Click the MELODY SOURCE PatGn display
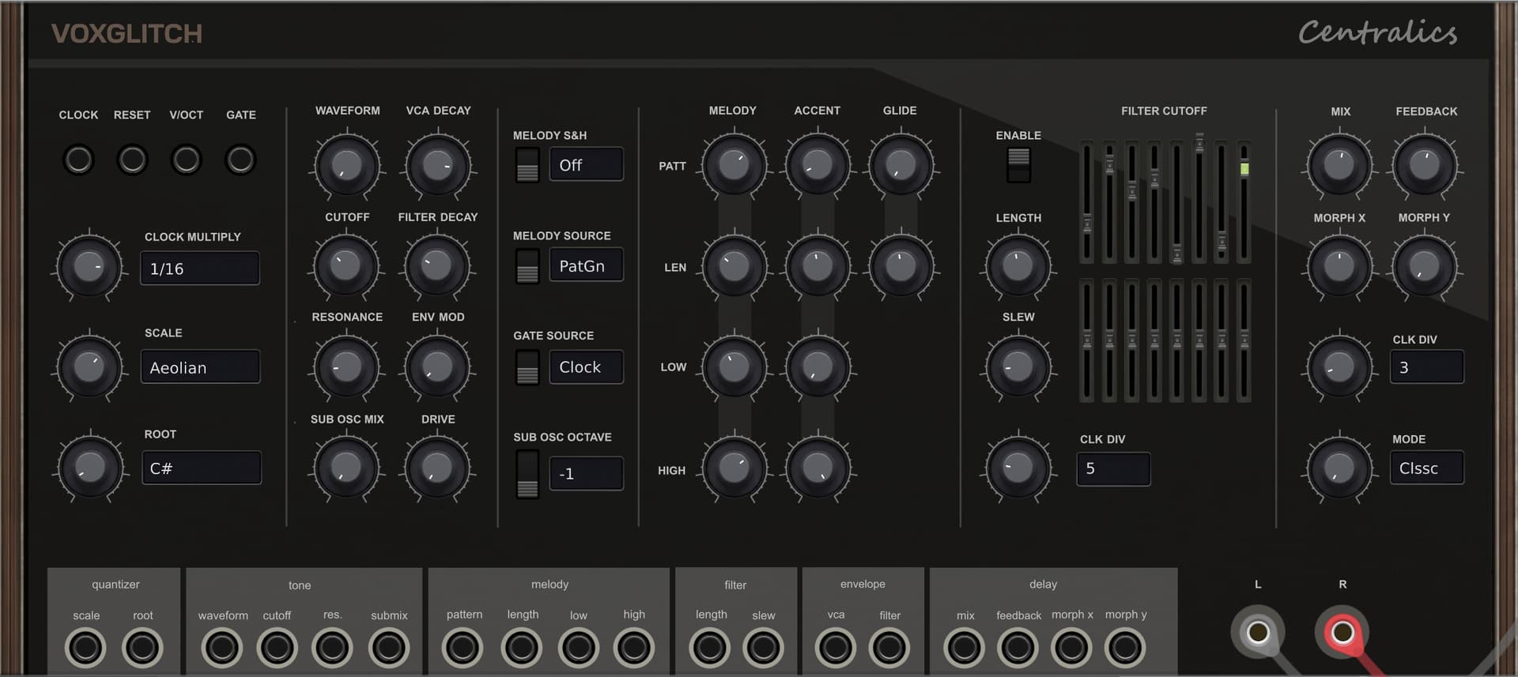The height and width of the screenshot is (677, 1518). click(586, 266)
